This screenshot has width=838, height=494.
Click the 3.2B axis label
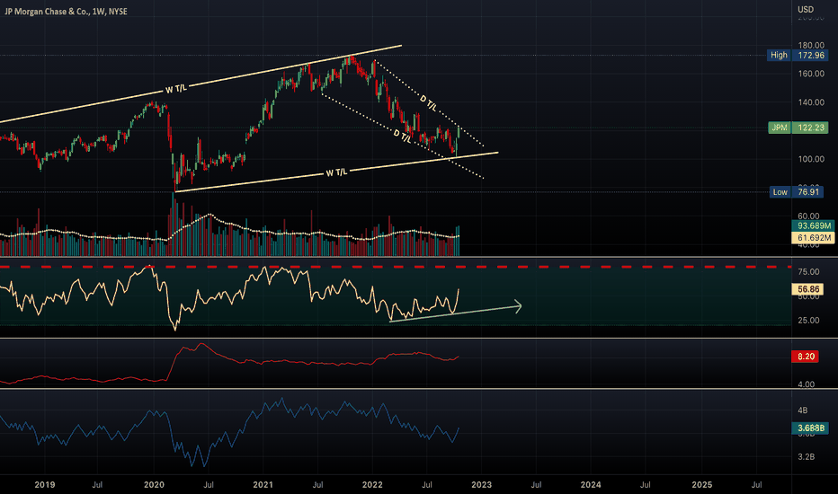point(806,456)
